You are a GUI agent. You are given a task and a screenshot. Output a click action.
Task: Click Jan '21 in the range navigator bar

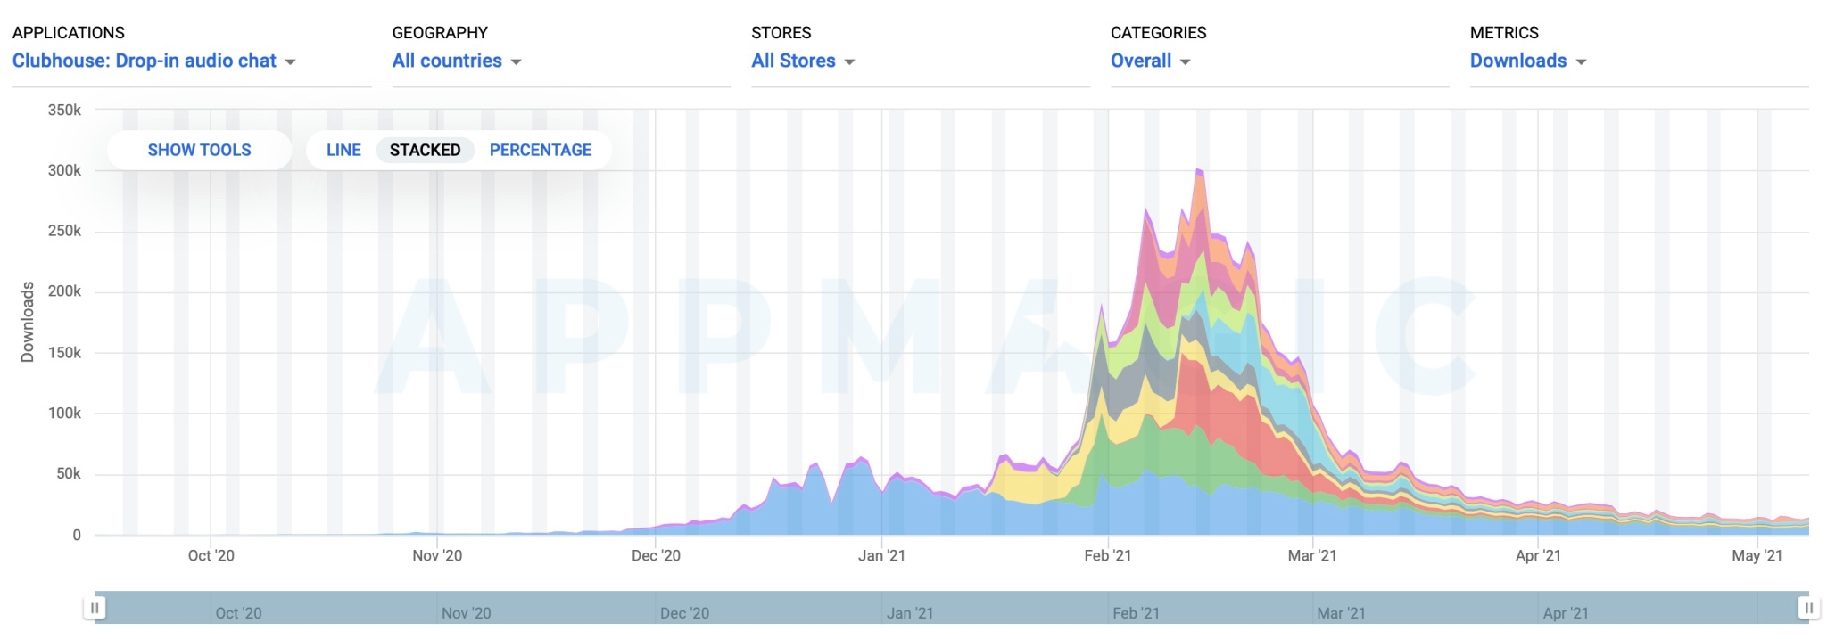[x=909, y=613]
